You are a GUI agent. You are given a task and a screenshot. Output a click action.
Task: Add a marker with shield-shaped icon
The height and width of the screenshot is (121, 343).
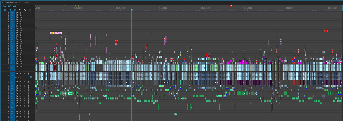[20, 10]
